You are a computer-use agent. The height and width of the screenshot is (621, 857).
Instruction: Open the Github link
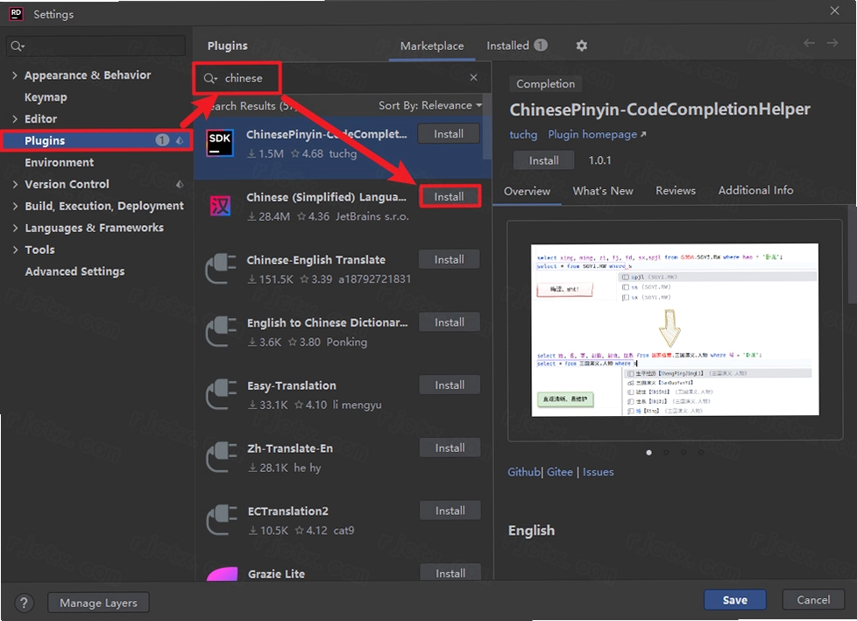pyautogui.click(x=524, y=472)
